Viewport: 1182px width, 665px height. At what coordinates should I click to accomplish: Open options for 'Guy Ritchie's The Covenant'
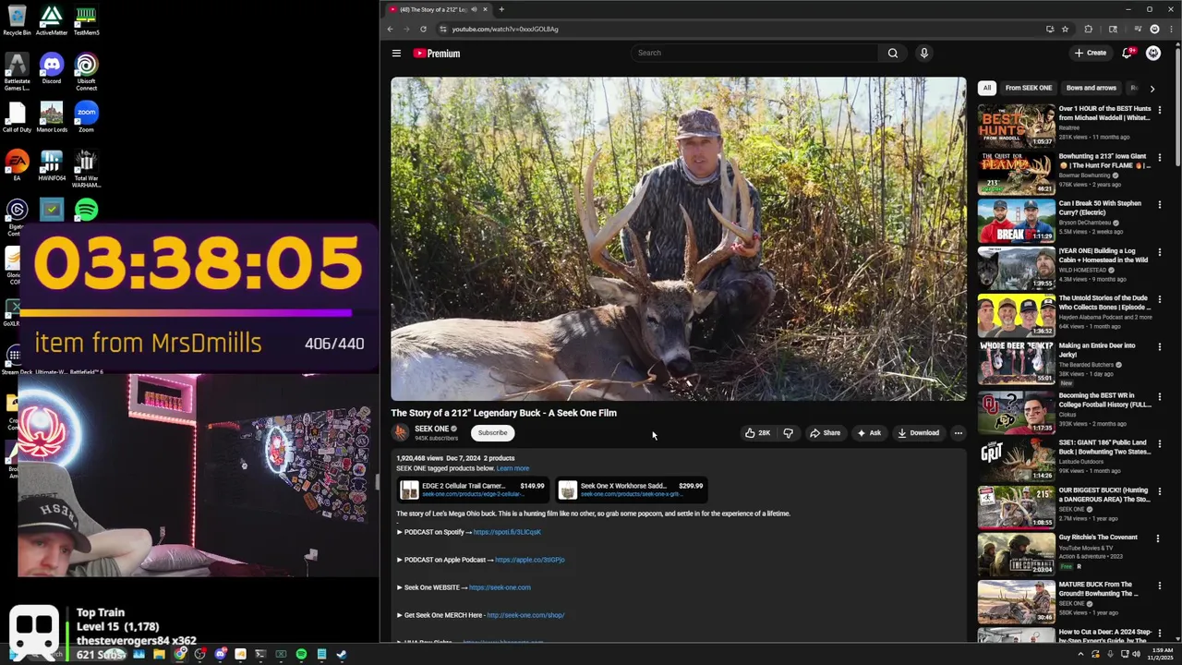tap(1159, 538)
